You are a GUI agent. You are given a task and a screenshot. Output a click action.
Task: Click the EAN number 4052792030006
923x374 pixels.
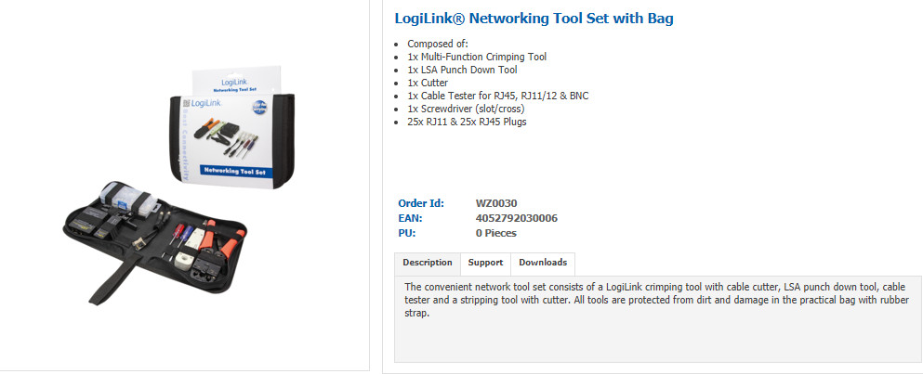516,218
